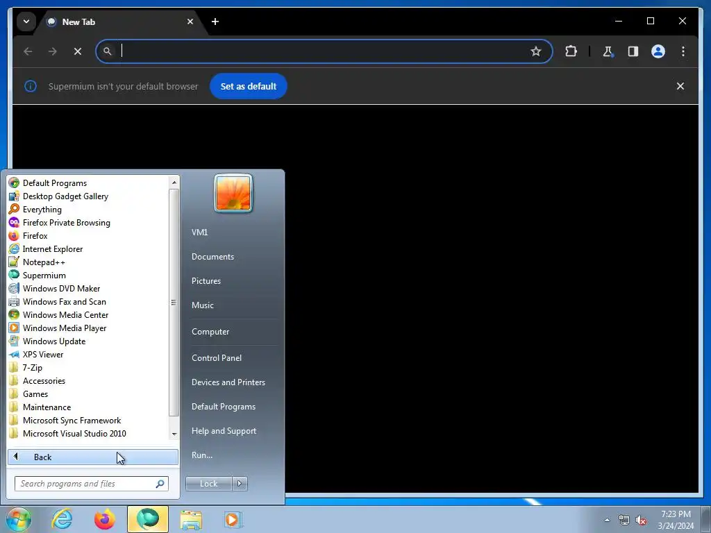
Task: Go Back to the main Start menu
Action: [x=93, y=457]
